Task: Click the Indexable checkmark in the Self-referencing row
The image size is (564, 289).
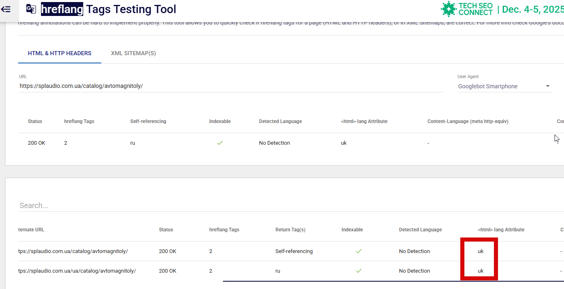Action: coord(359,251)
